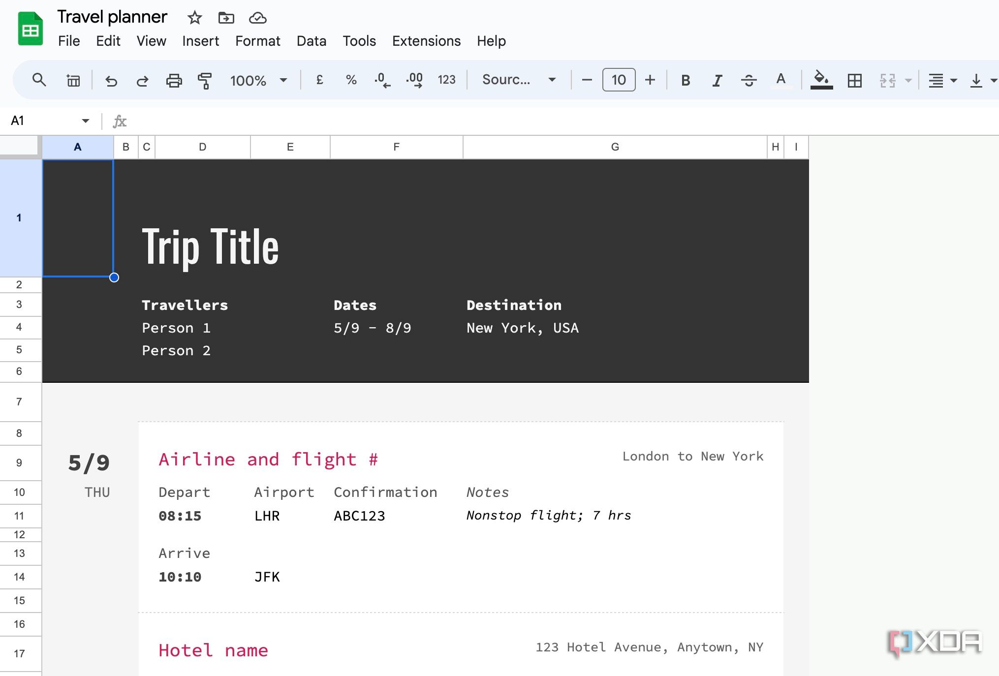Screen dimensions: 999x676
Task: Print the spreadsheet
Action: click(174, 80)
